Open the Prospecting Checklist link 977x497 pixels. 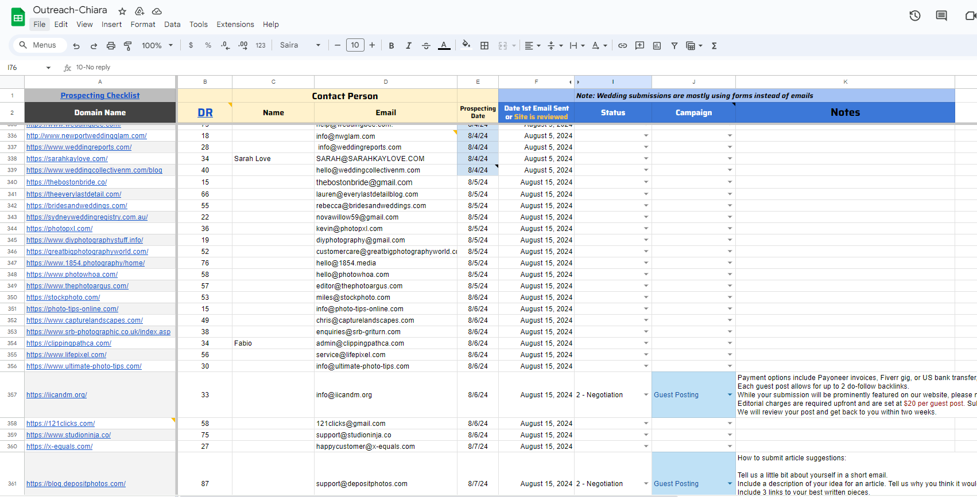tap(100, 96)
